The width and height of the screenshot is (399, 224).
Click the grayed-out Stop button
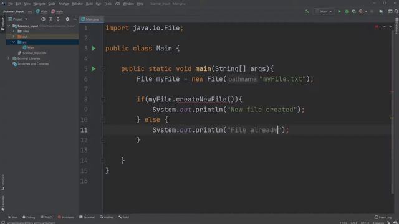pos(372,11)
